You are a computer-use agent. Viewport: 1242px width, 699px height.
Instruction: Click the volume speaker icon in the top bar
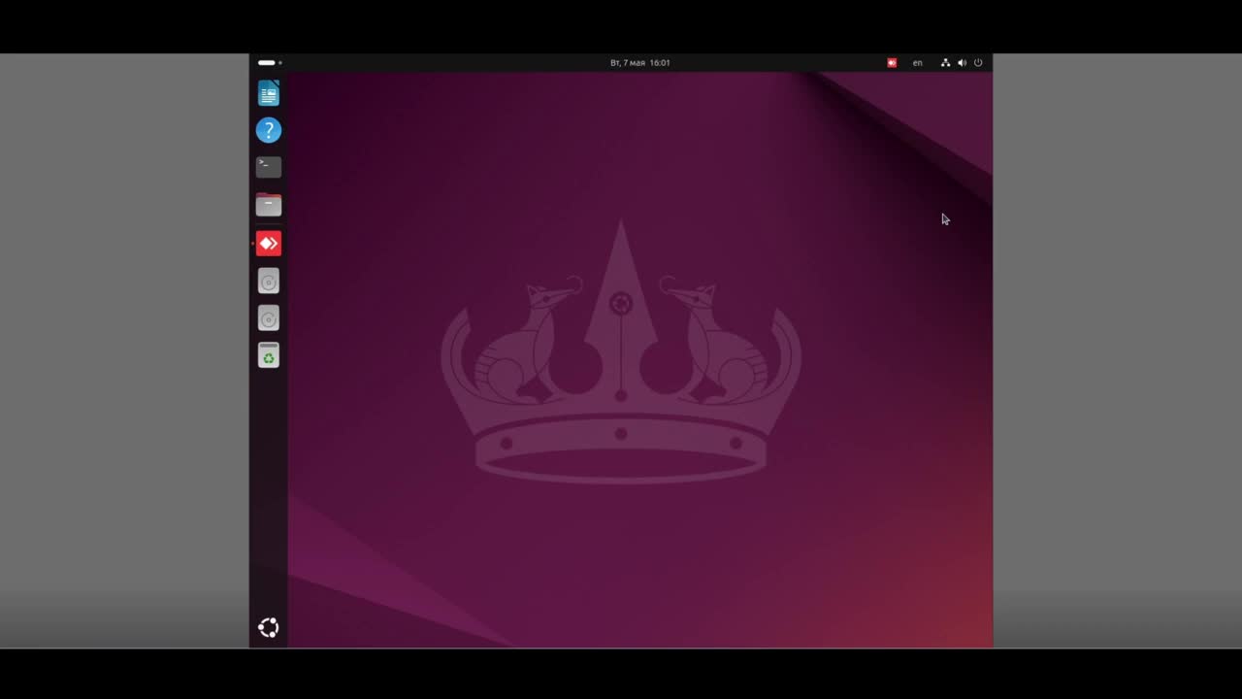tap(962, 62)
